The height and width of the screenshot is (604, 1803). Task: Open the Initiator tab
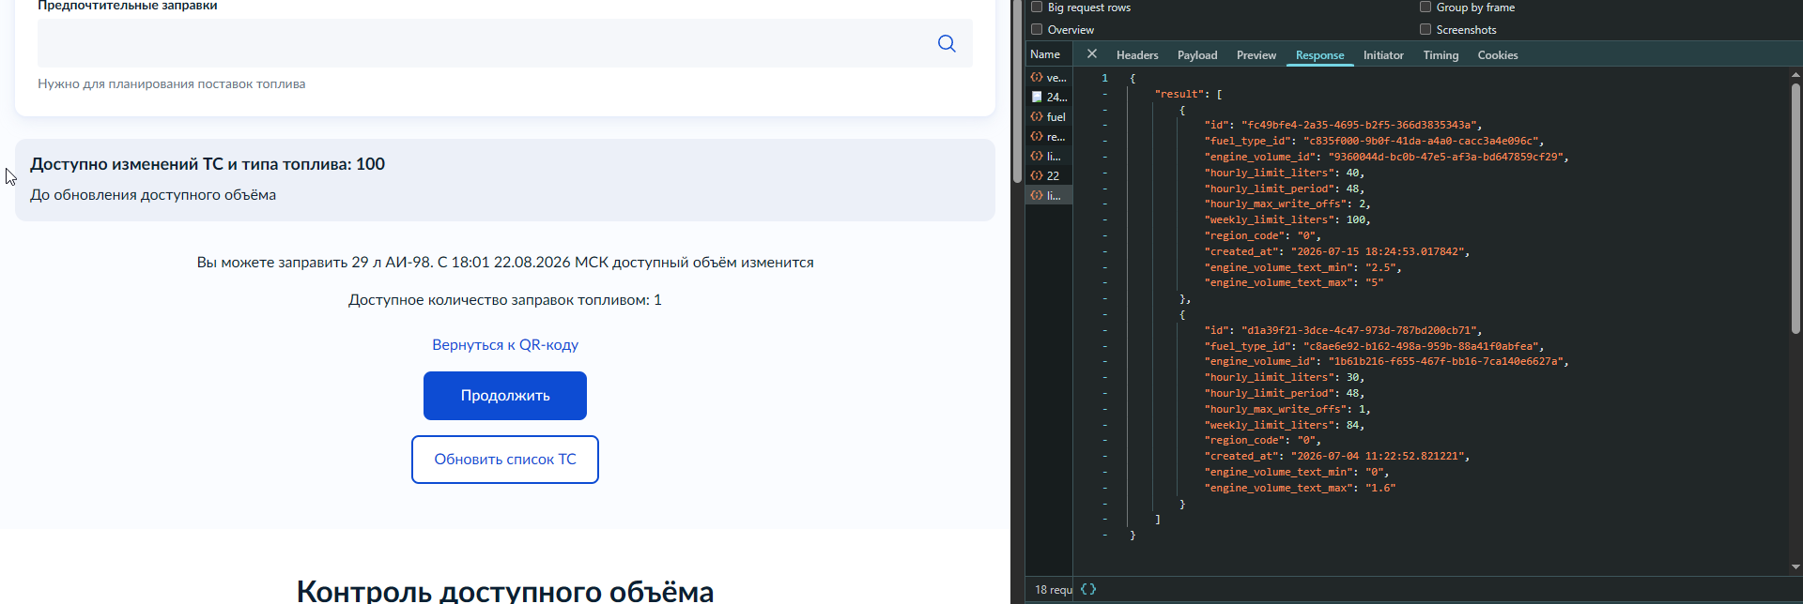(x=1383, y=55)
